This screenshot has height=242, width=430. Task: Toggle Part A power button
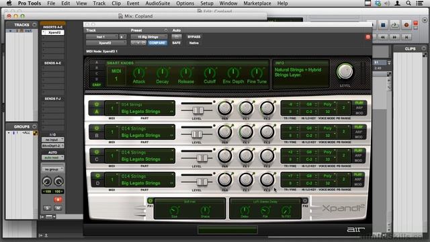pos(97,104)
